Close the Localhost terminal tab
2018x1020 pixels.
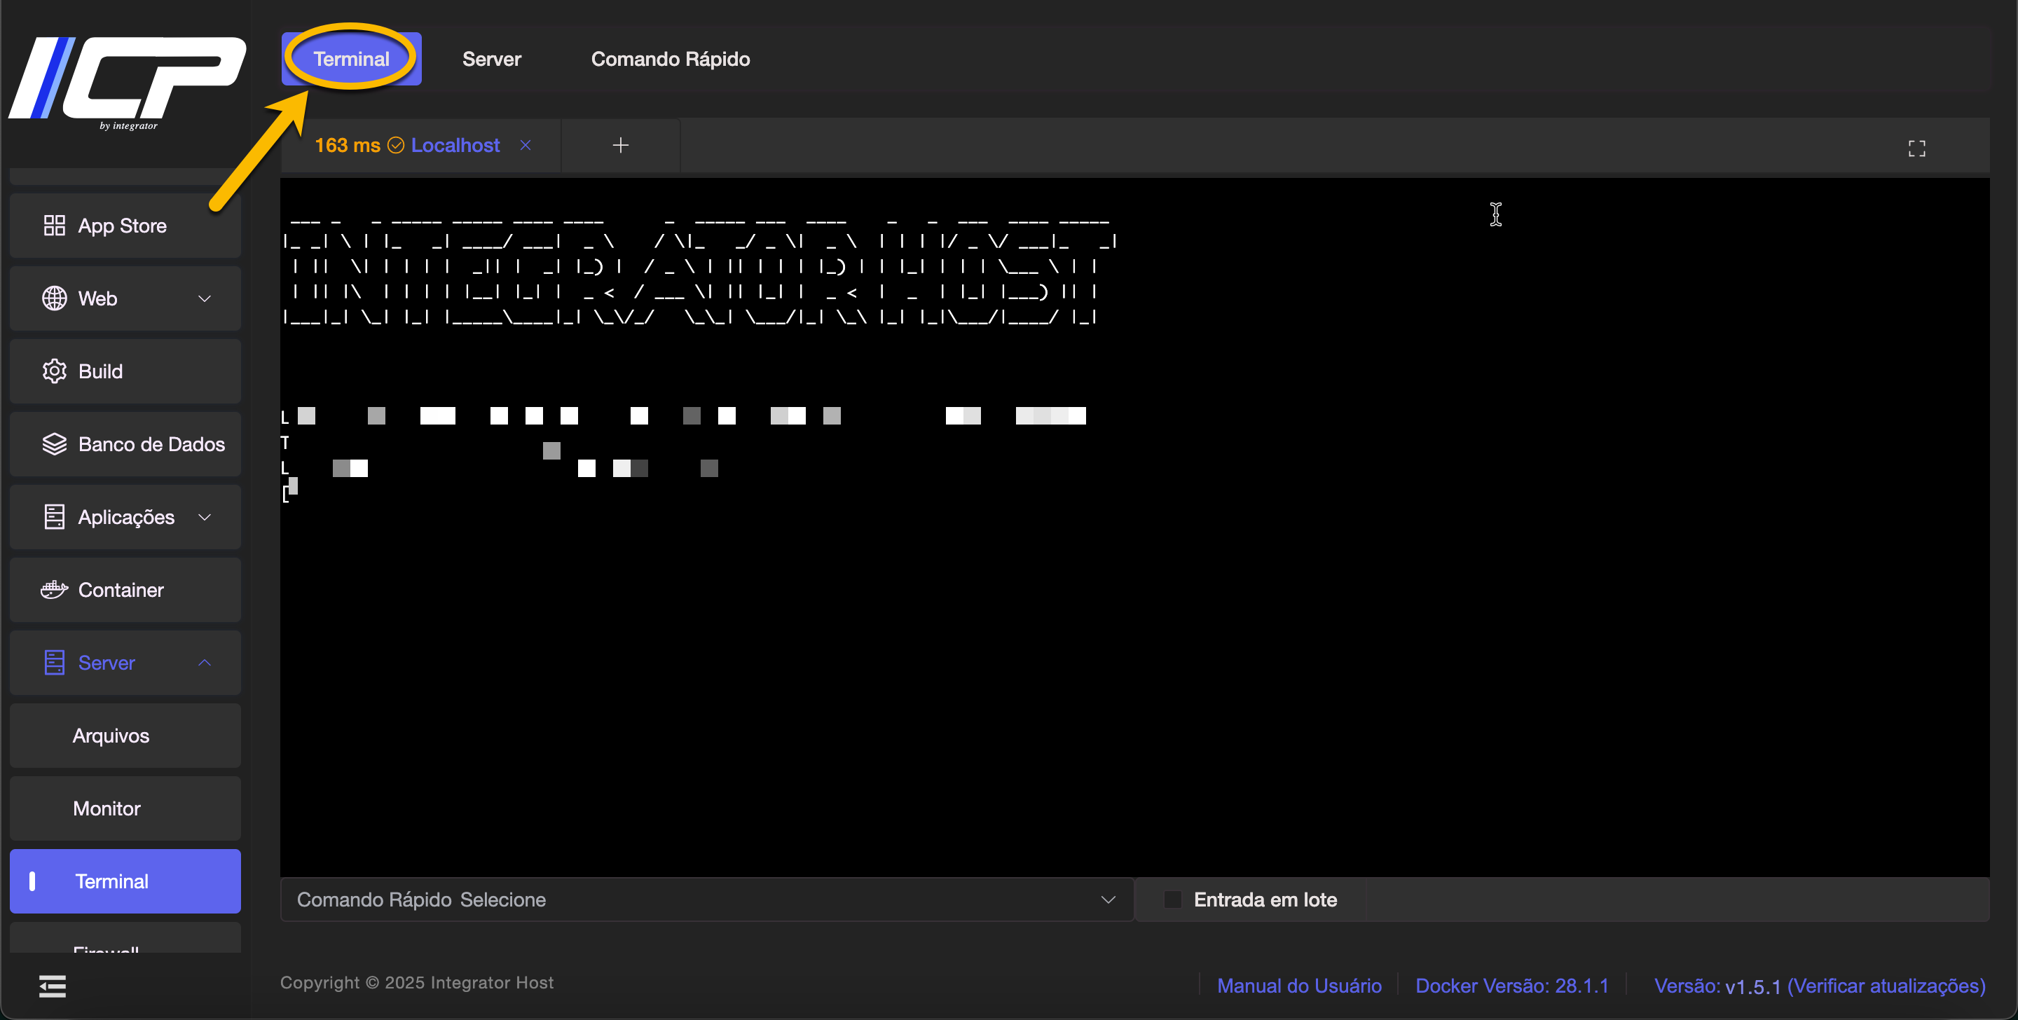pyautogui.click(x=526, y=146)
